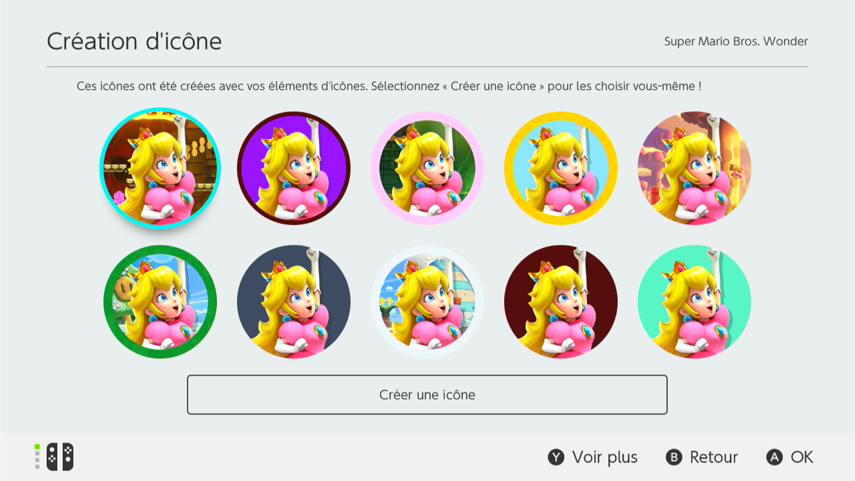Click the Créer une icône button
The image size is (855, 481).
(x=427, y=395)
